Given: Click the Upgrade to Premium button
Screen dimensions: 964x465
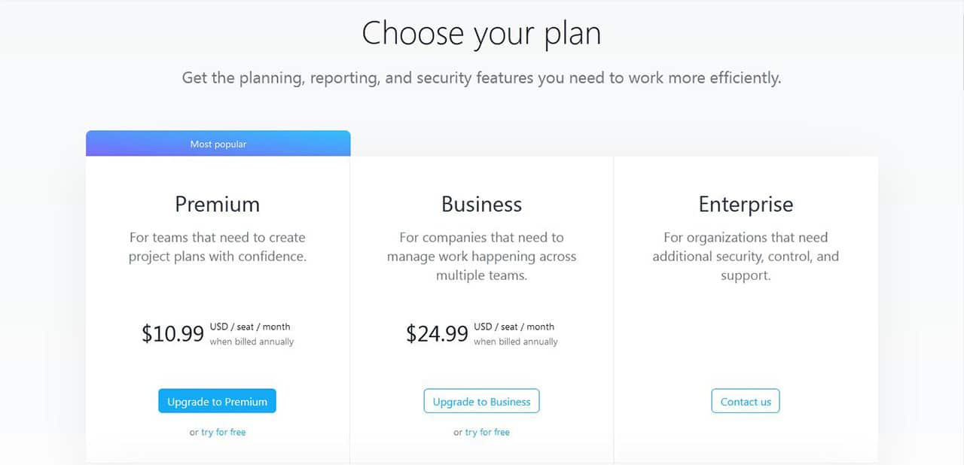Looking at the screenshot, I should pyautogui.click(x=217, y=401).
